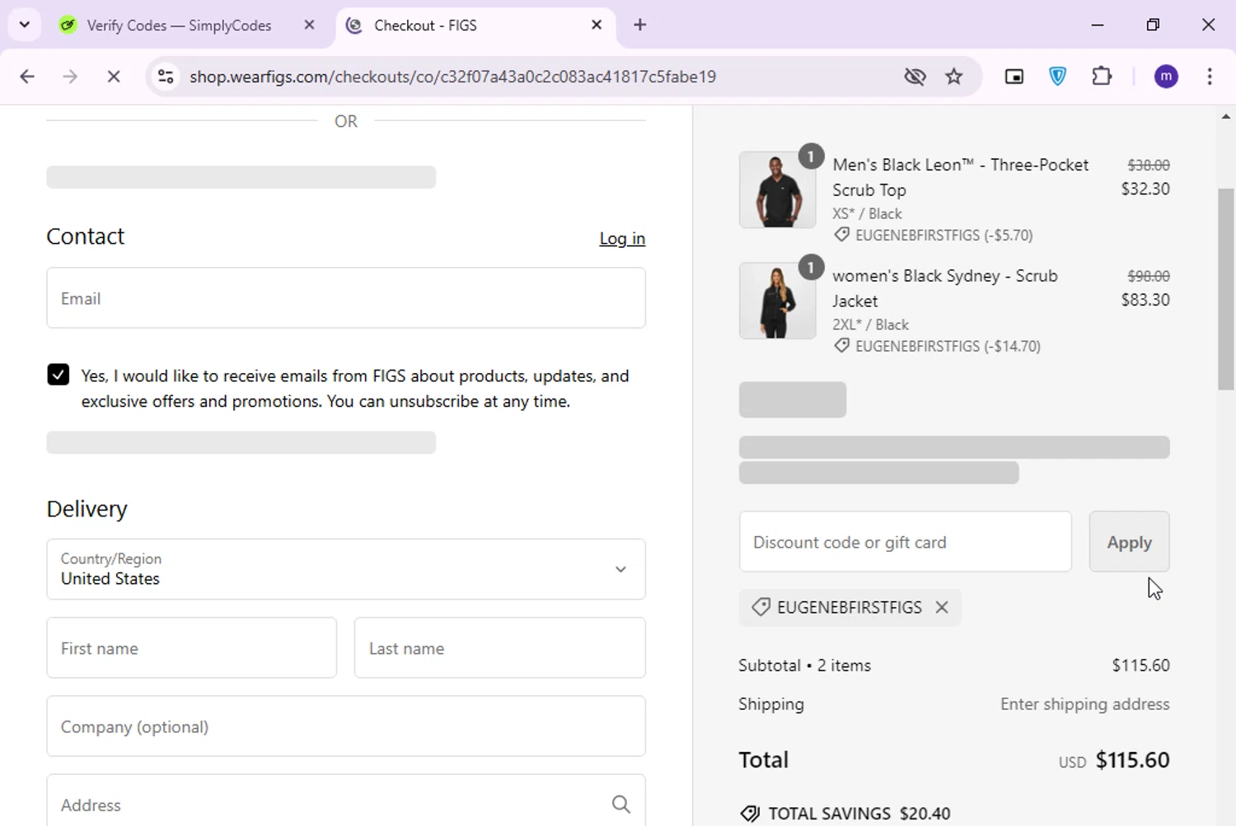
Task: Open the media control icon in toolbar
Action: (1014, 77)
